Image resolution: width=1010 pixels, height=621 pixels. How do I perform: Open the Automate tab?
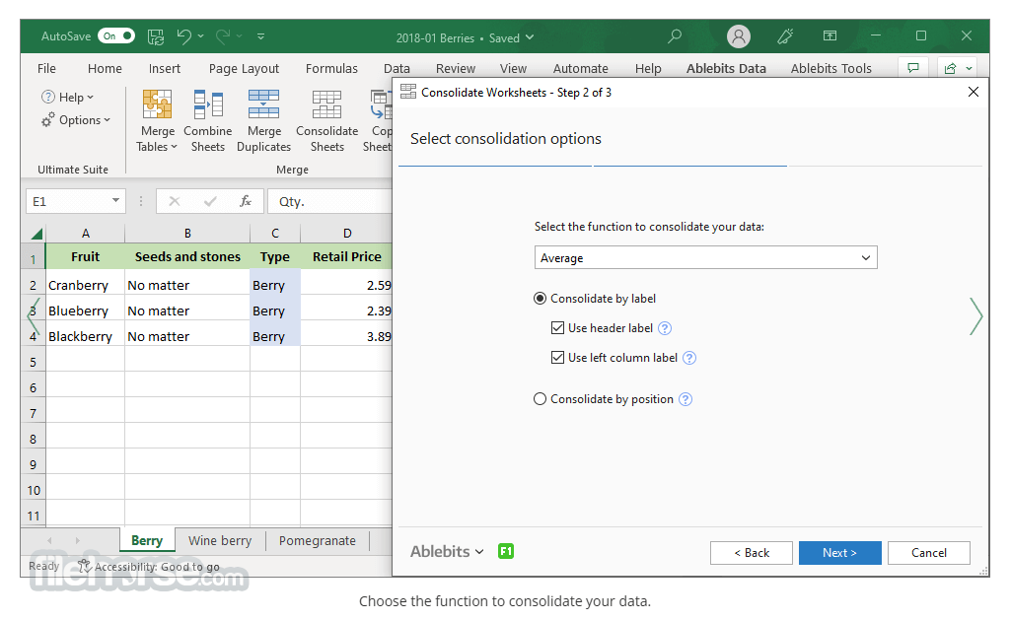click(x=580, y=68)
